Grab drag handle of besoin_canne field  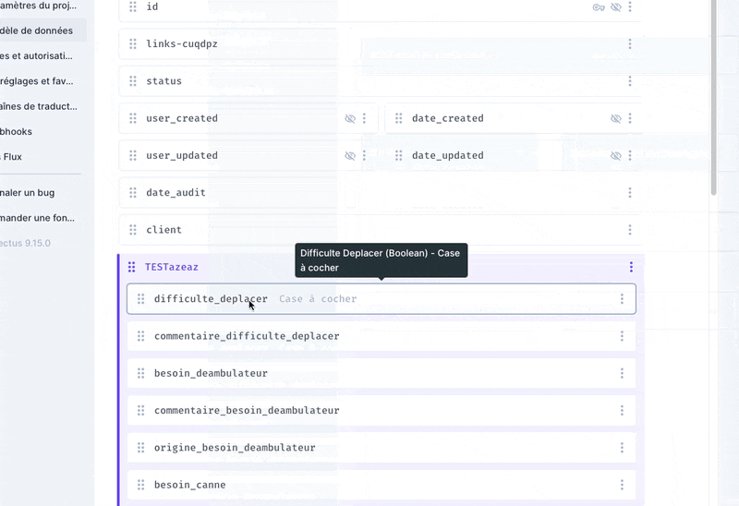(141, 485)
